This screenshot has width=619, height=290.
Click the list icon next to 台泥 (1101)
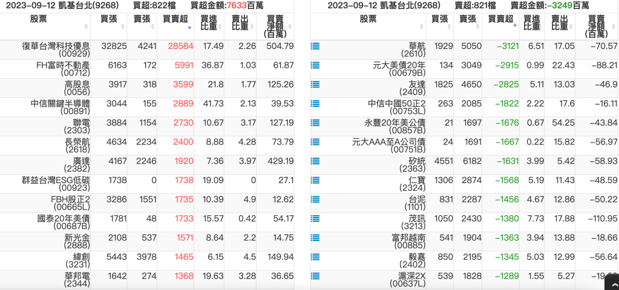315,200
